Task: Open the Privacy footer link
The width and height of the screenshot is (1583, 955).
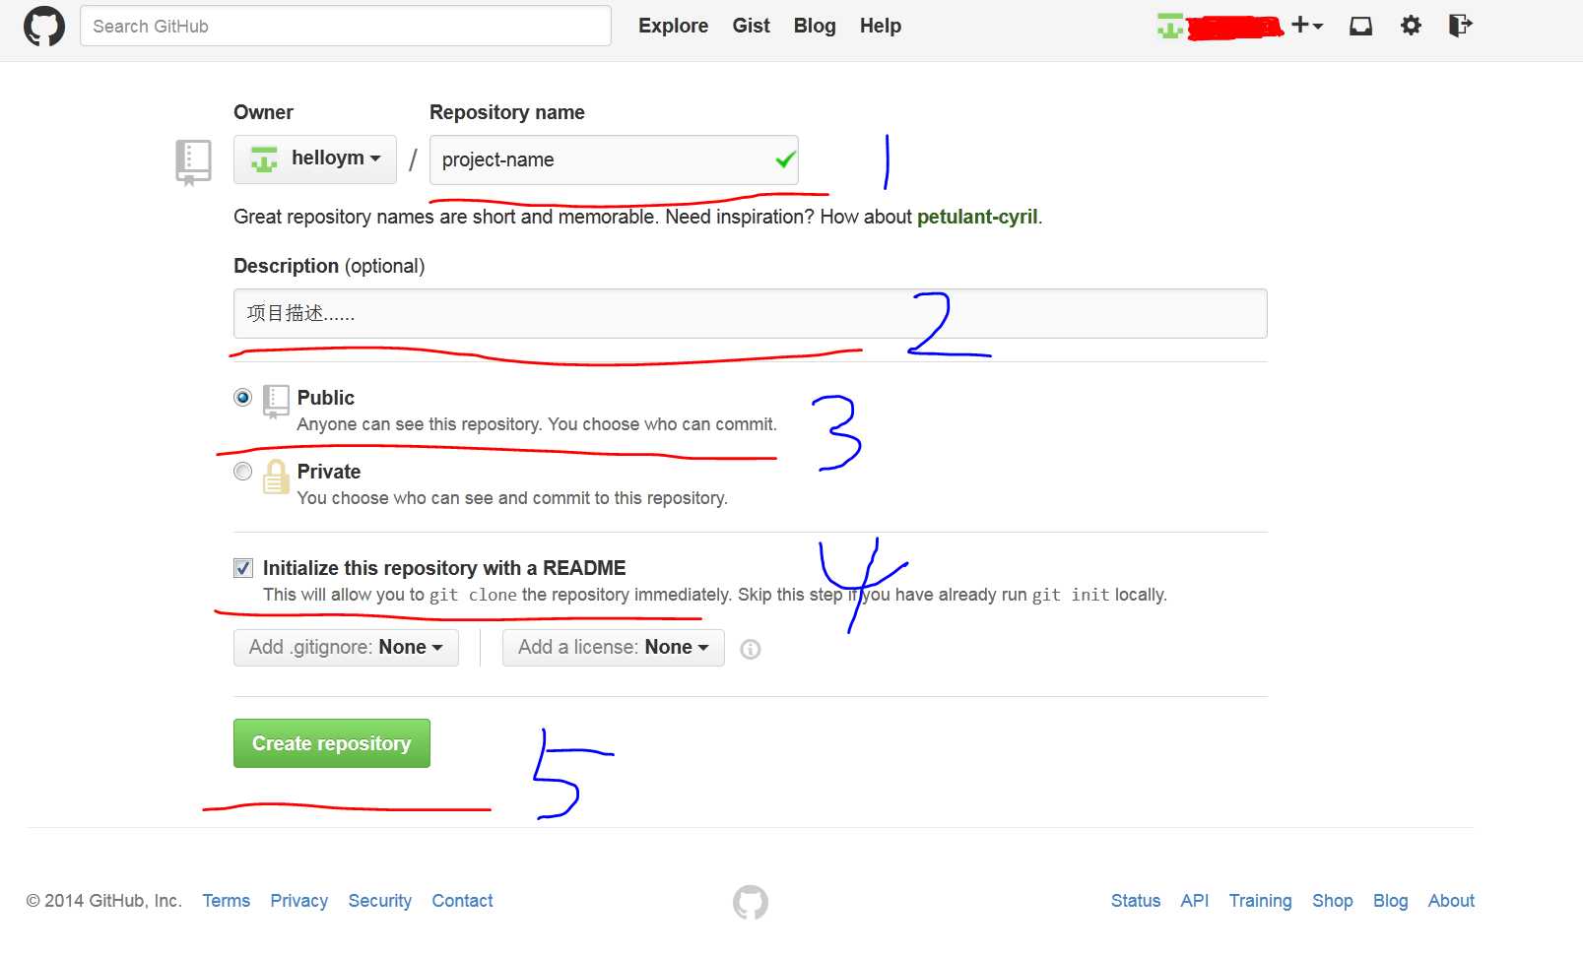Action: pyautogui.click(x=299, y=901)
